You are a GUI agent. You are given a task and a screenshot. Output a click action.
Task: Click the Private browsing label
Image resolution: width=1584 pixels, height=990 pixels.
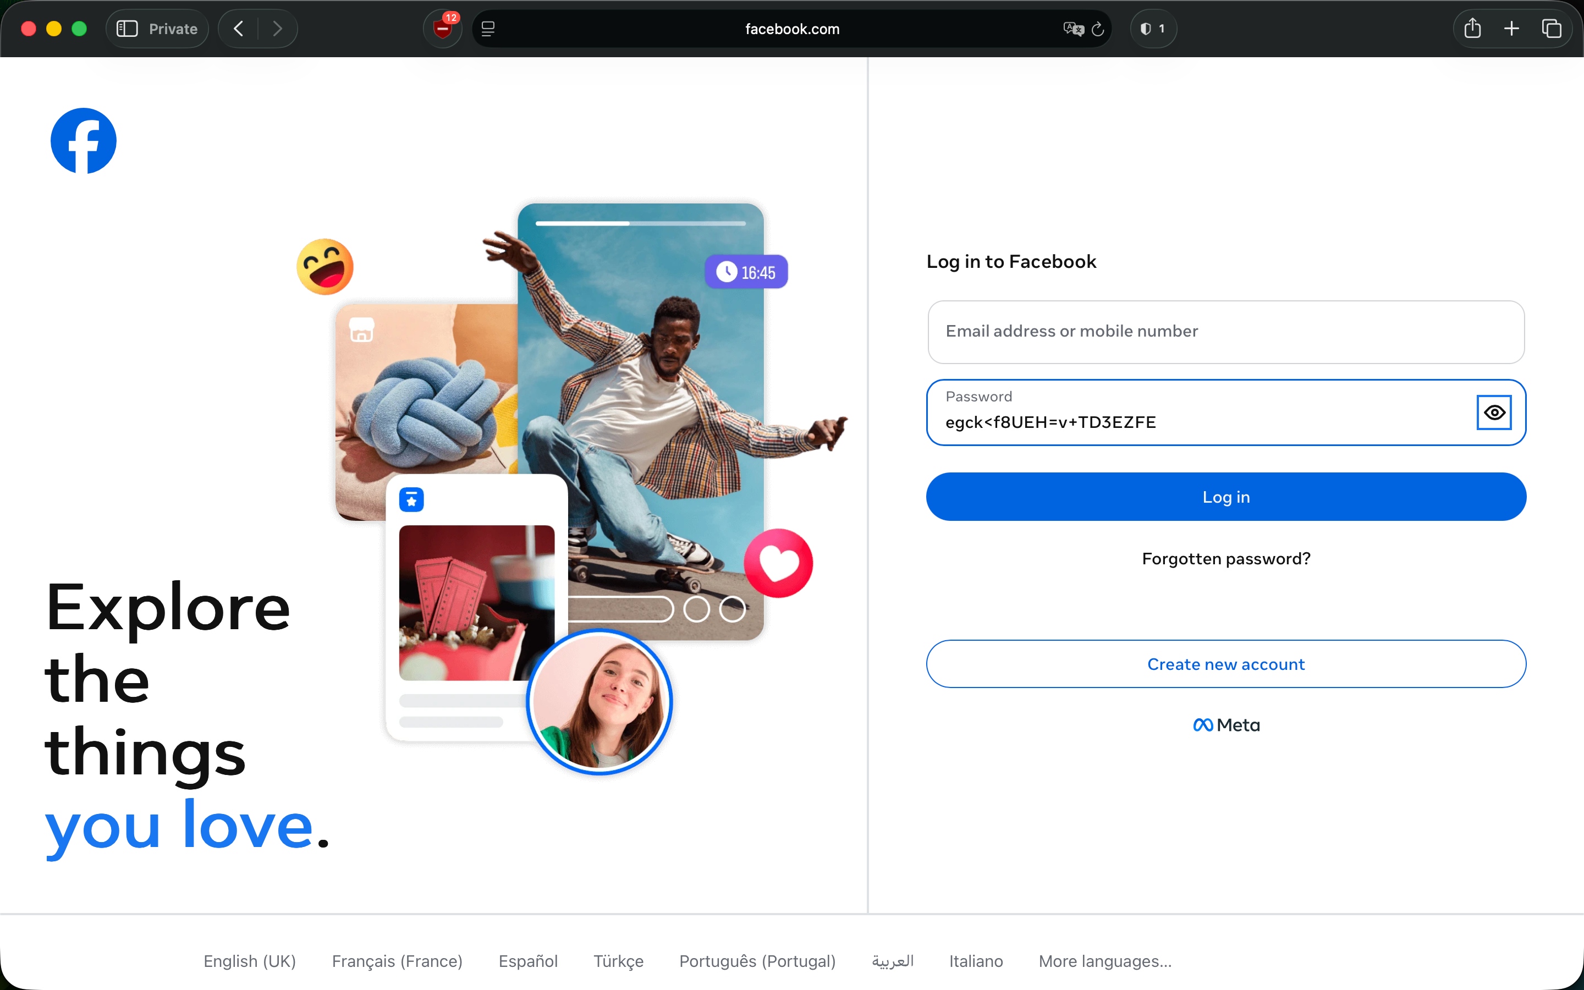pos(173,29)
